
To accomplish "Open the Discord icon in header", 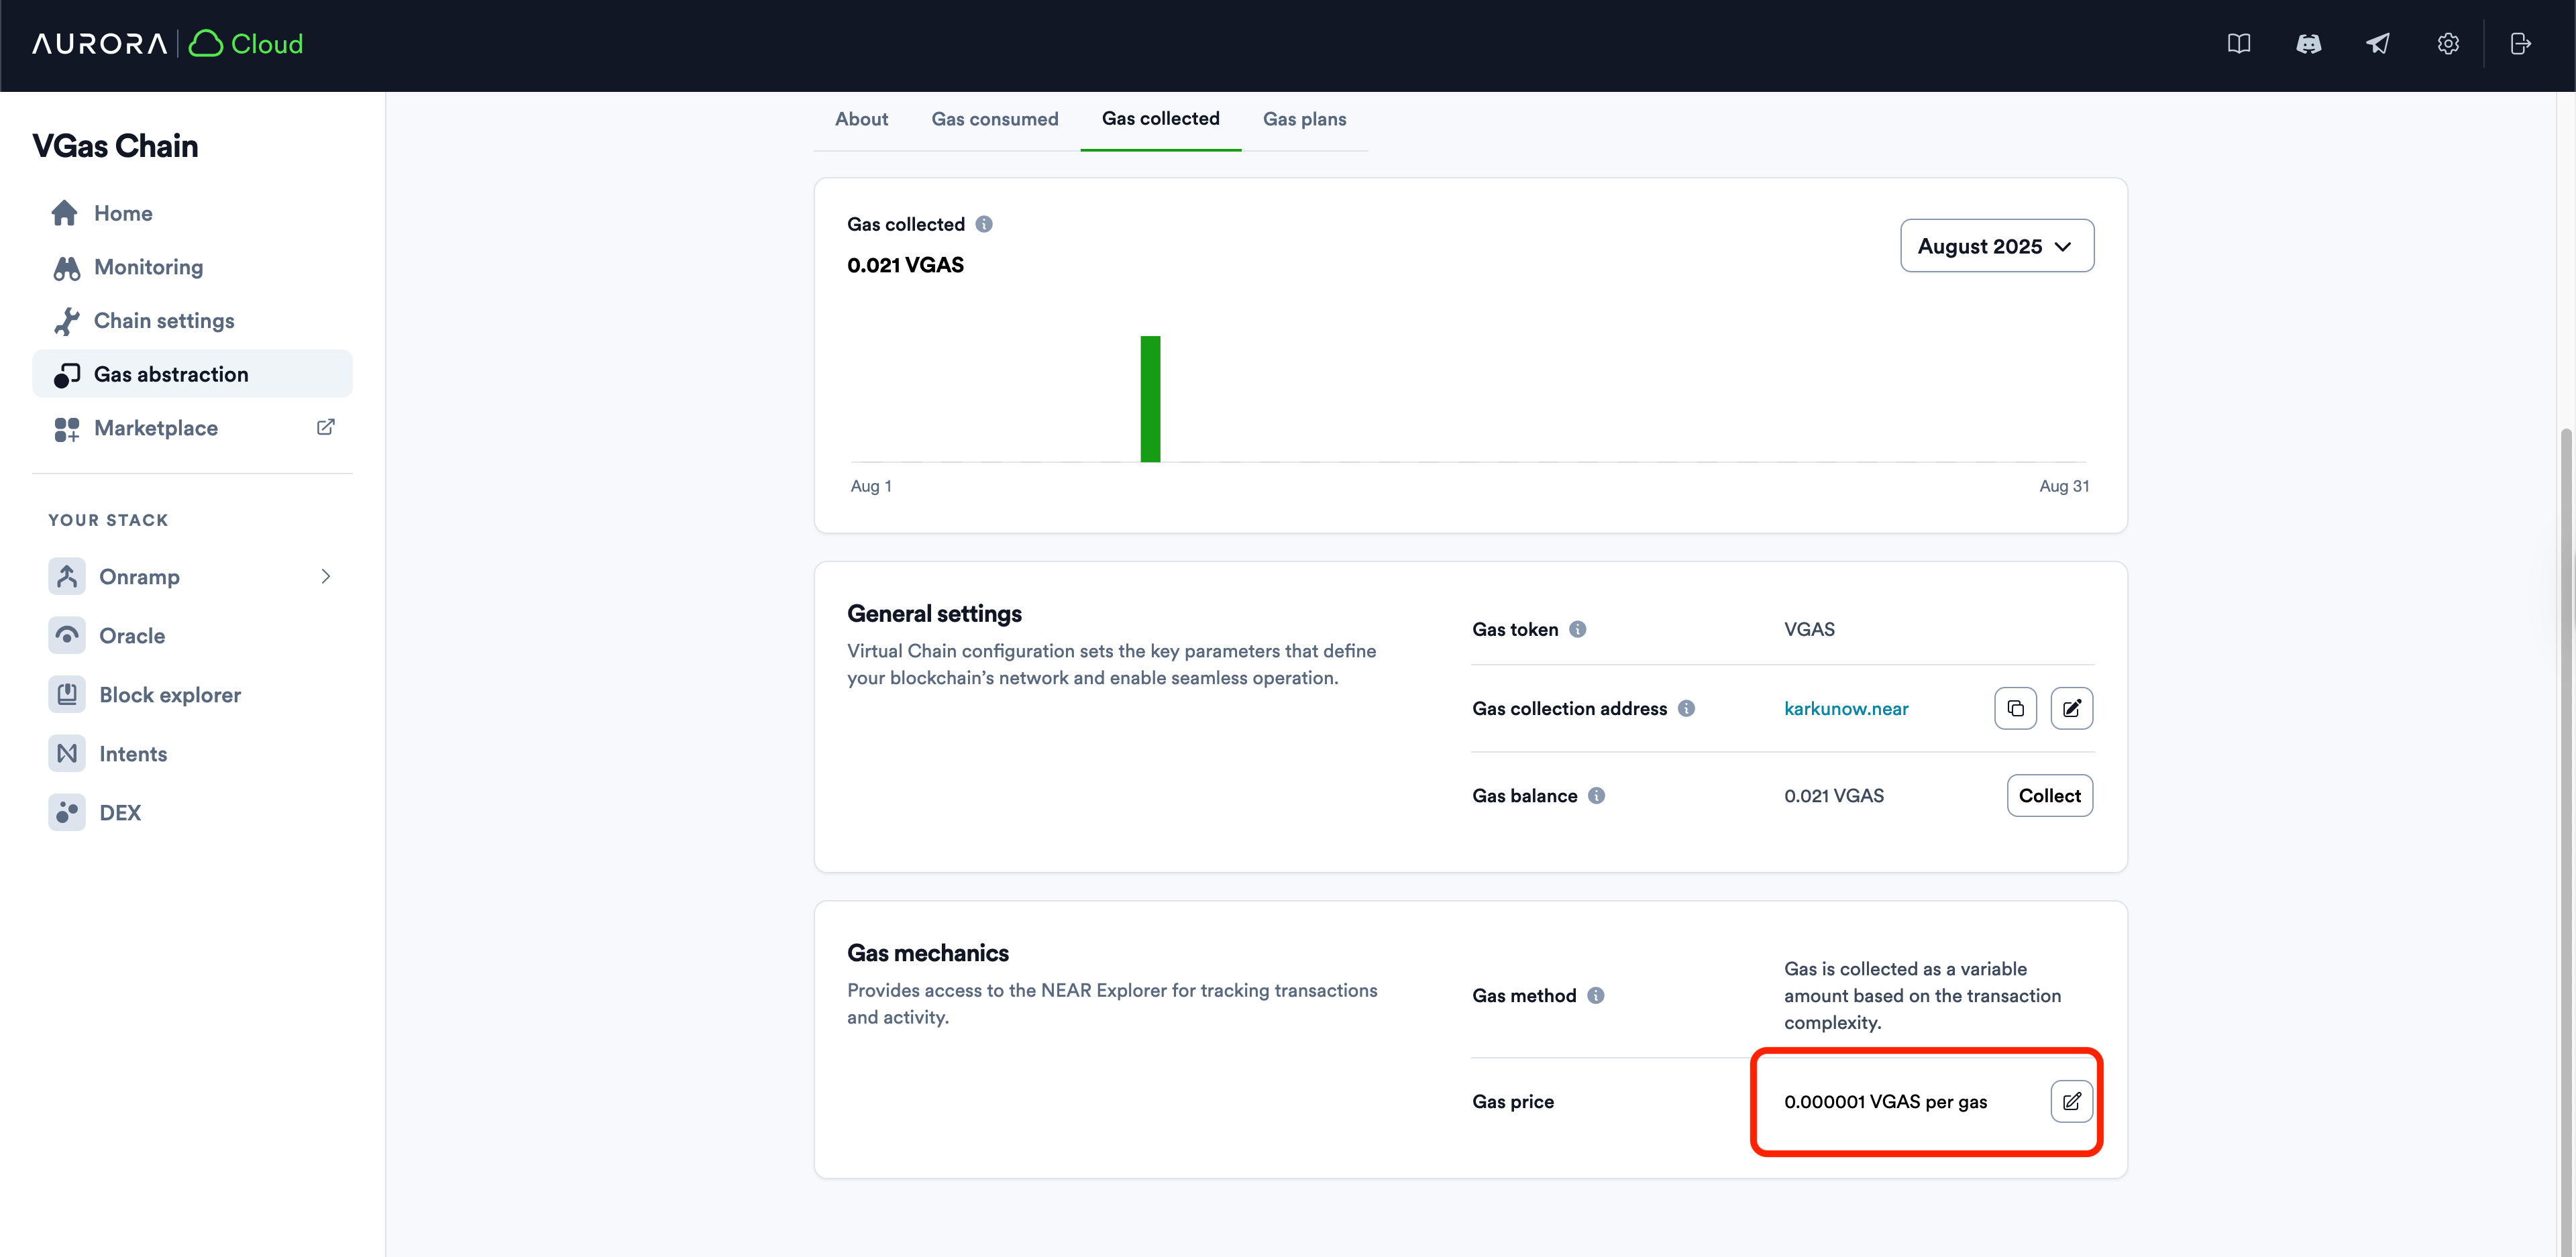I will pos(2308,44).
